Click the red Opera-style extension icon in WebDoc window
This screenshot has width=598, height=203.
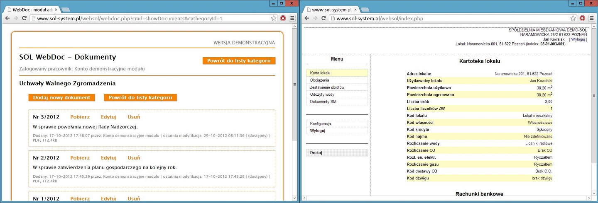283,18
